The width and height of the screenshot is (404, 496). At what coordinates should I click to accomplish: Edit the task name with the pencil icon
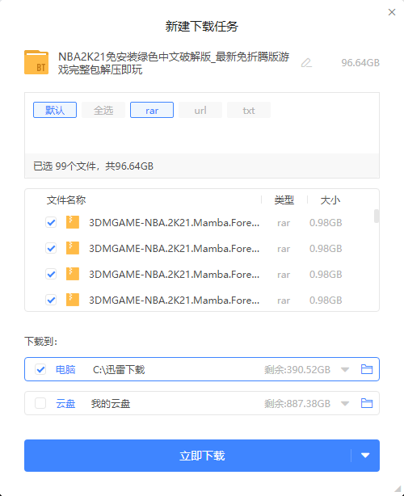pyautogui.click(x=306, y=63)
